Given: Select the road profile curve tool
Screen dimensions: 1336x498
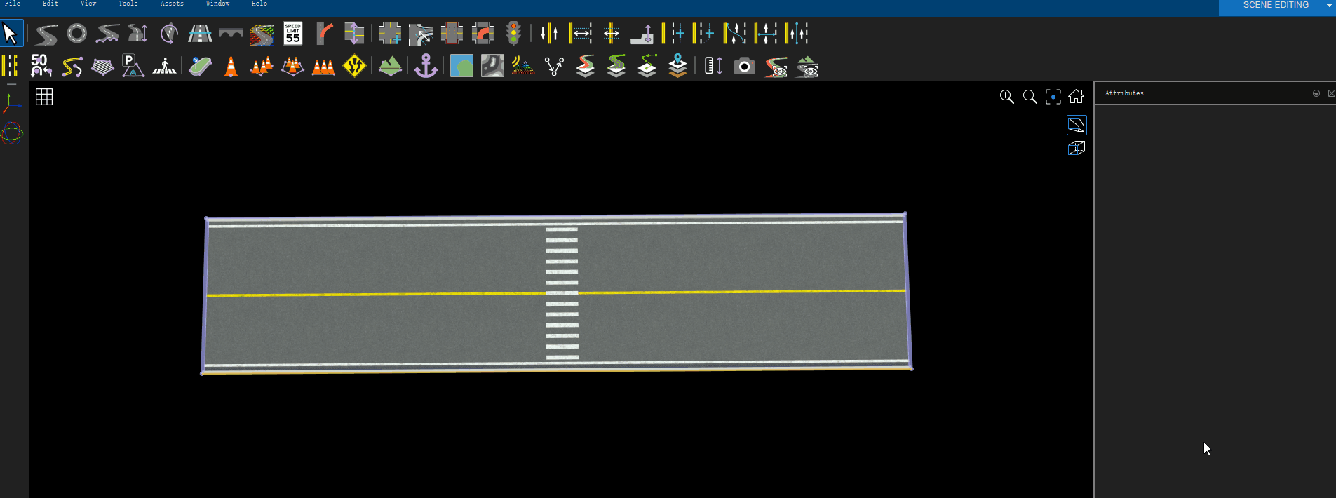Looking at the screenshot, I should click(107, 34).
